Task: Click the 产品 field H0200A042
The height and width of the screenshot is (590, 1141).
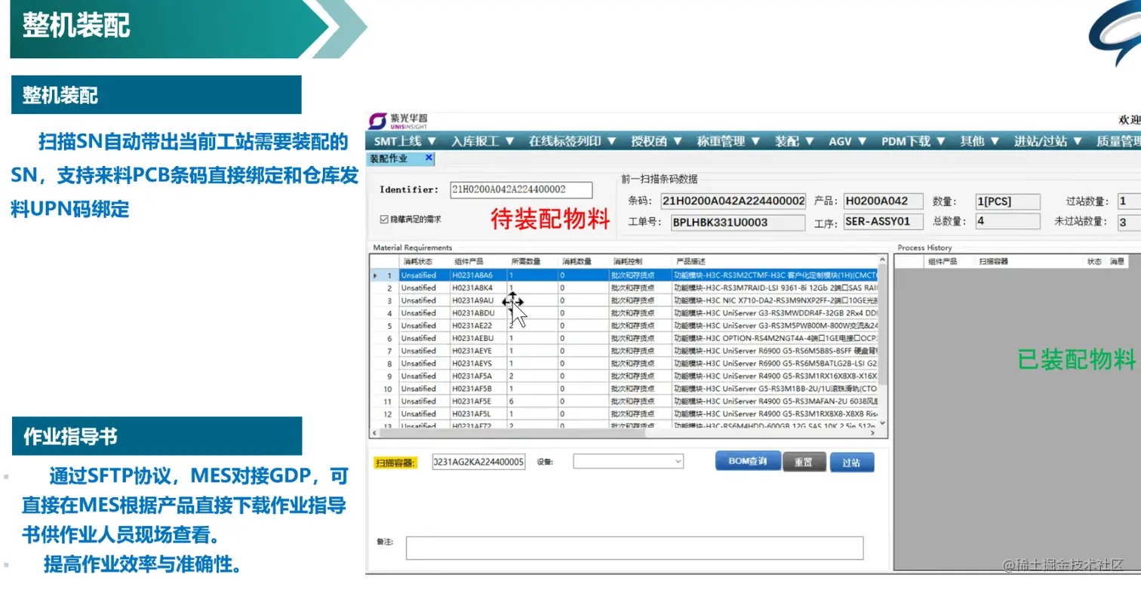Action: pos(882,201)
